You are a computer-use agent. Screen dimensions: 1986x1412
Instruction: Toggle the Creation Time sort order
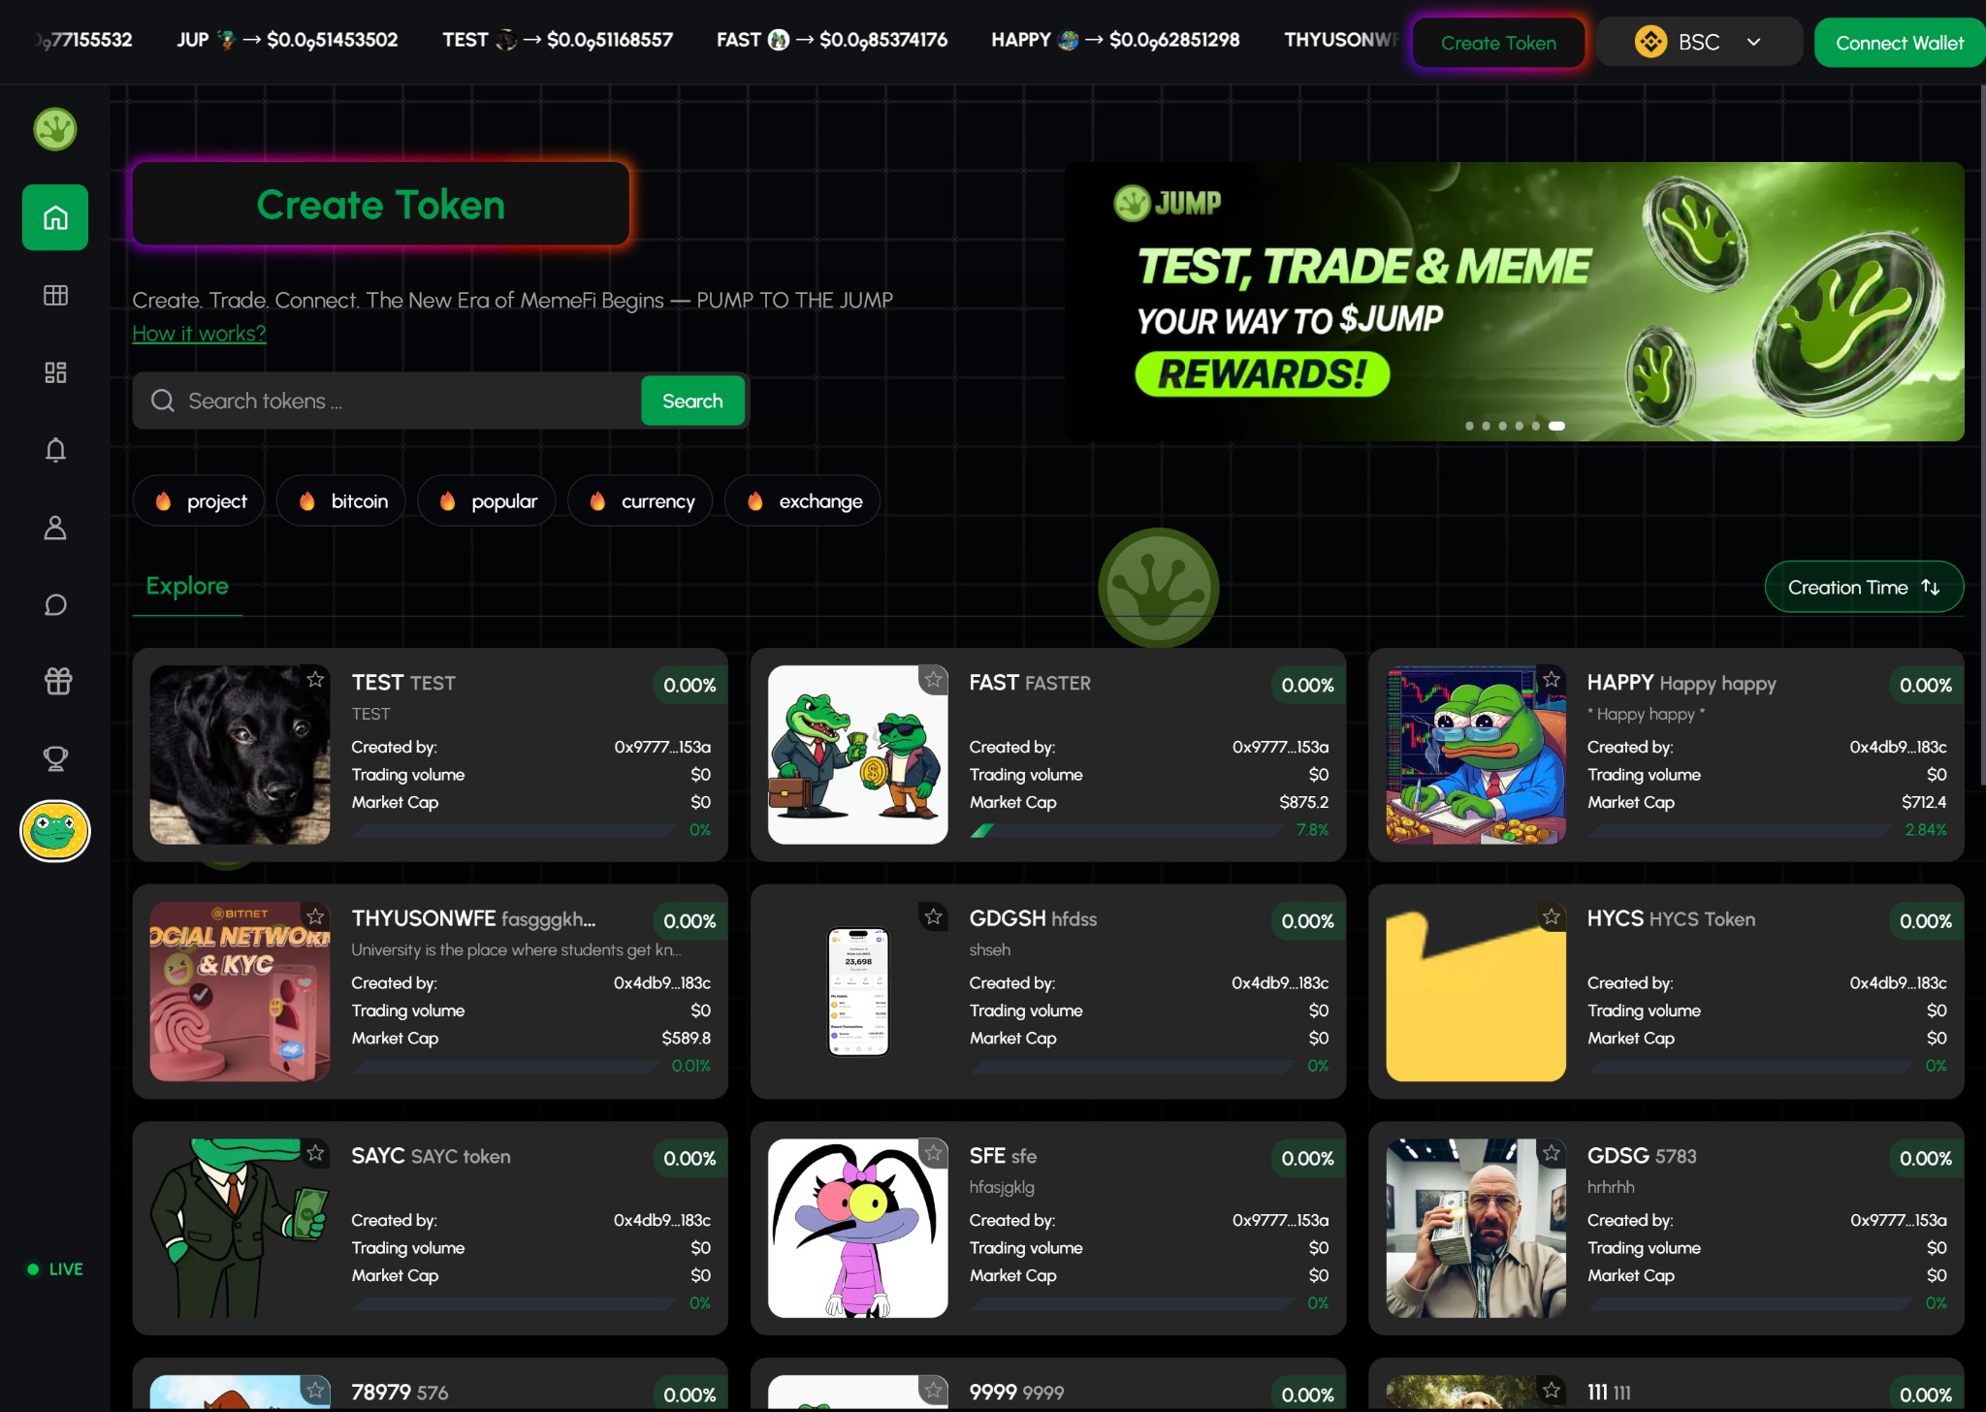click(x=1863, y=588)
